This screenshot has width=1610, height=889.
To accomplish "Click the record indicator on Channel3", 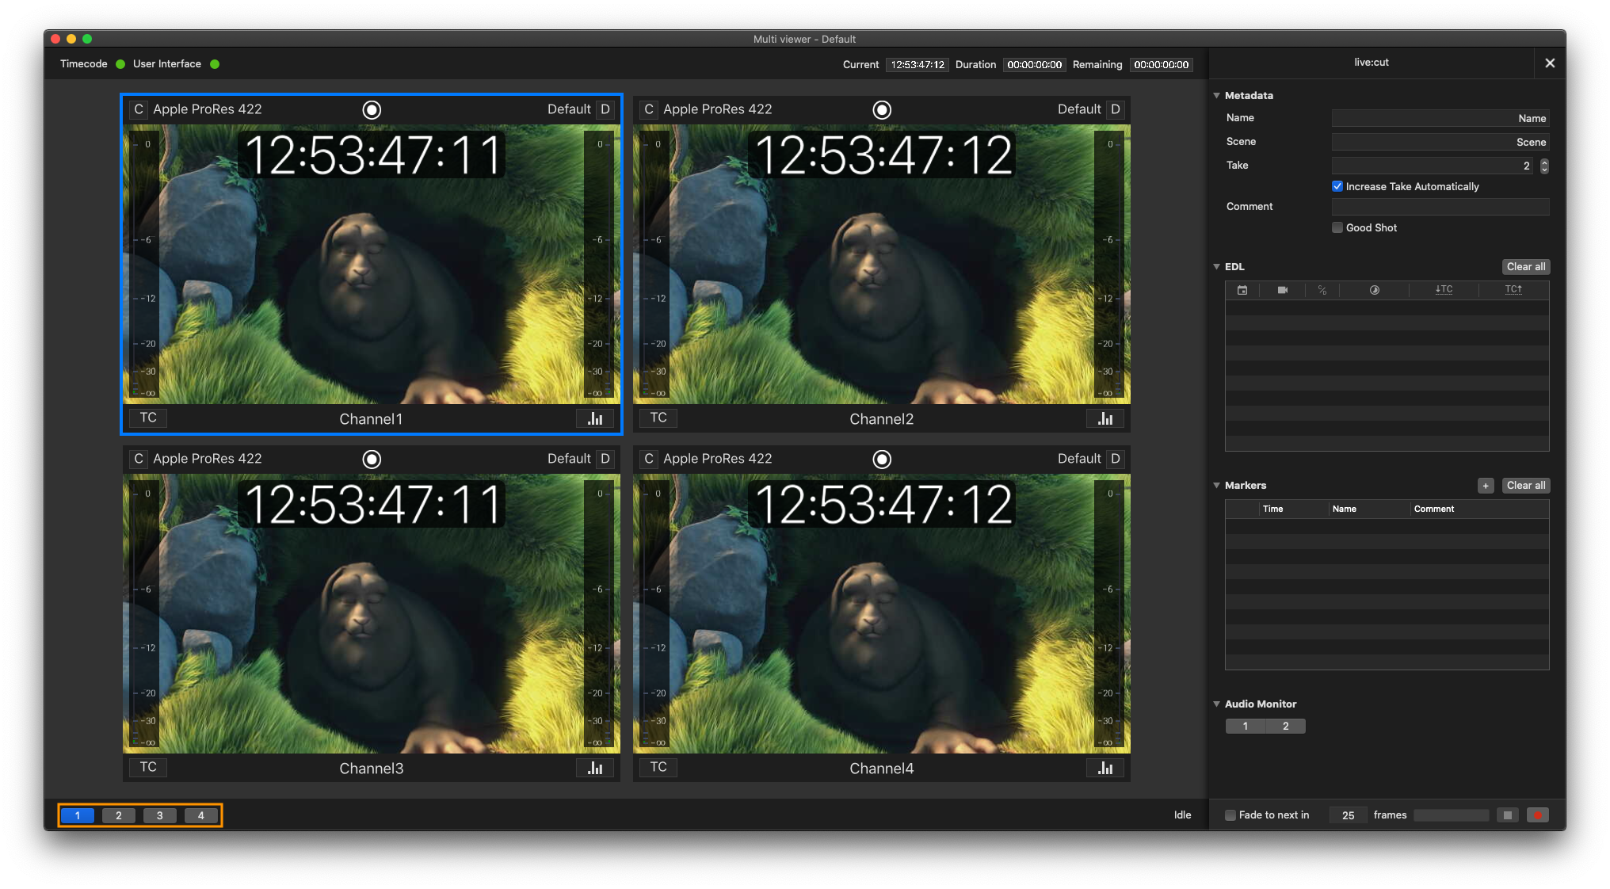I will 372,460.
